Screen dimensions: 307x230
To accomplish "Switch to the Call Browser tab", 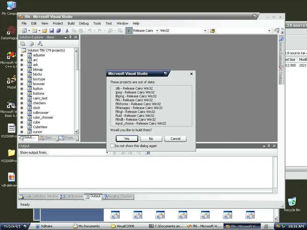I will point(72,196).
